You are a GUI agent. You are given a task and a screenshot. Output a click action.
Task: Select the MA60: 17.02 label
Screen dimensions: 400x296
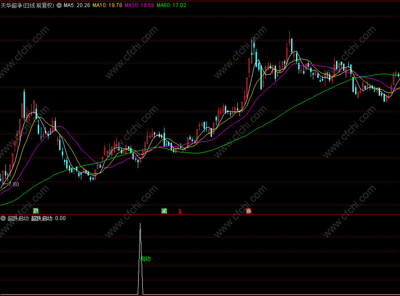tap(171, 5)
